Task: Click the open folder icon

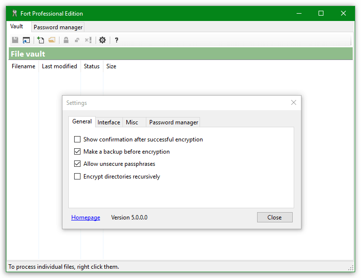Action: [52, 40]
